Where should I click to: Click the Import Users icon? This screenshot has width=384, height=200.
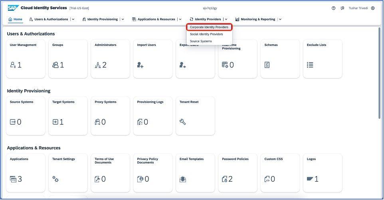[x=140, y=65]
